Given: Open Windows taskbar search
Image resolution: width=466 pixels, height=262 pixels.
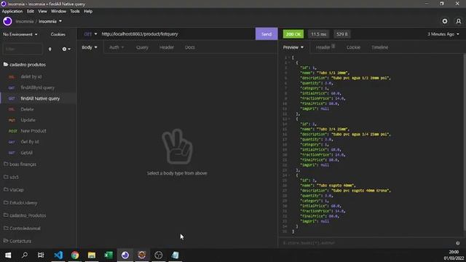Looking at the screenshot, I should [25, 255].
